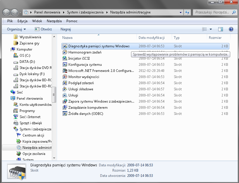Click the Źródła danych (ODBC) icon
239x183 pixels.
pos(65,114)
